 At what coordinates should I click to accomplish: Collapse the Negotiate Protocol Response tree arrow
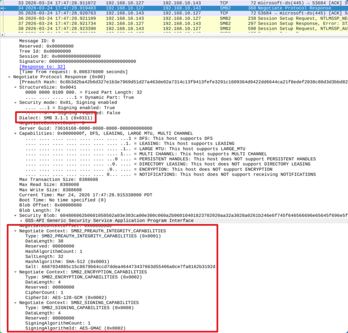tap(10, 77)
